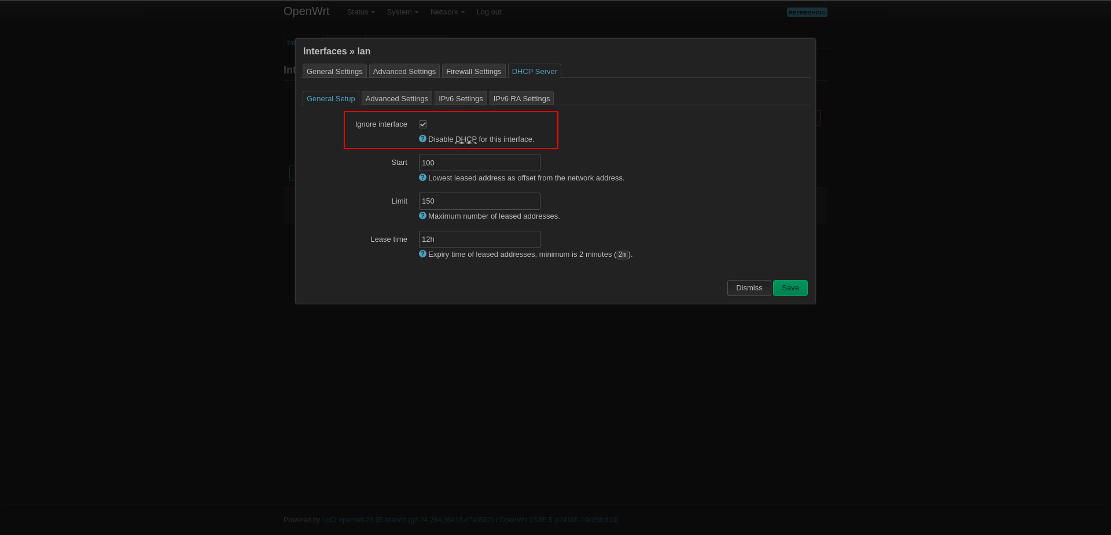This screenshot has height=535, width=1111.
Task: Open the IPv6 Settings sub-tab
Action: 461,98
